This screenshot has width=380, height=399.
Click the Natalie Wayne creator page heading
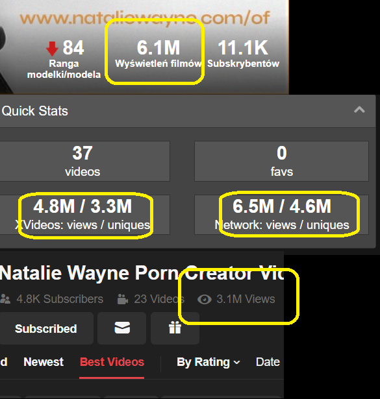click(x=142, y=272)
